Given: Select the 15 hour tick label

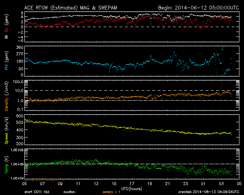Looking at the screenshot, I should (114, 184).
